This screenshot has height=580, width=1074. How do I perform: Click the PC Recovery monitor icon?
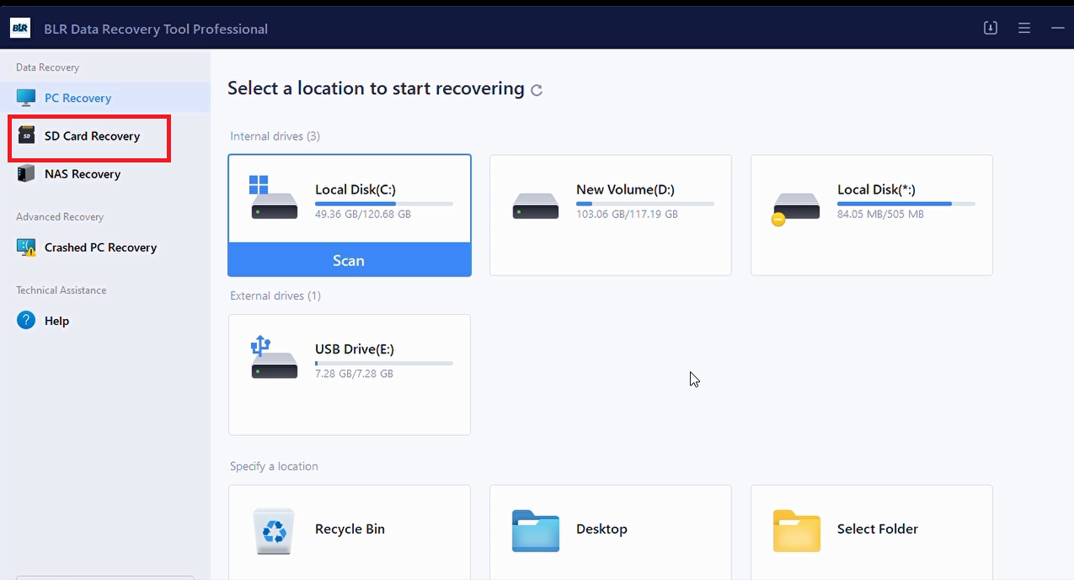[x=26, y=98]
